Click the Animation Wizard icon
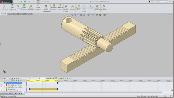 (53, 78)
